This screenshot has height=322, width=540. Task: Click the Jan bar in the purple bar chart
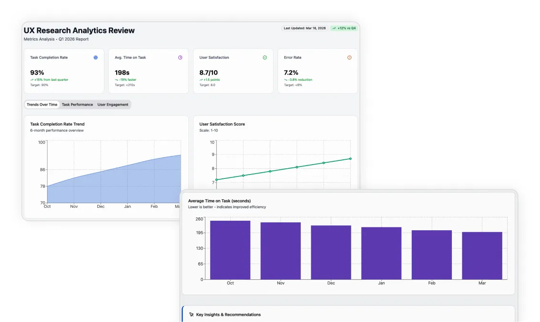[381, 254]
